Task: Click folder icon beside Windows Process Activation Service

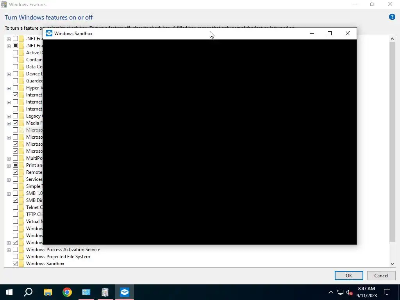Action: (21, 250)
